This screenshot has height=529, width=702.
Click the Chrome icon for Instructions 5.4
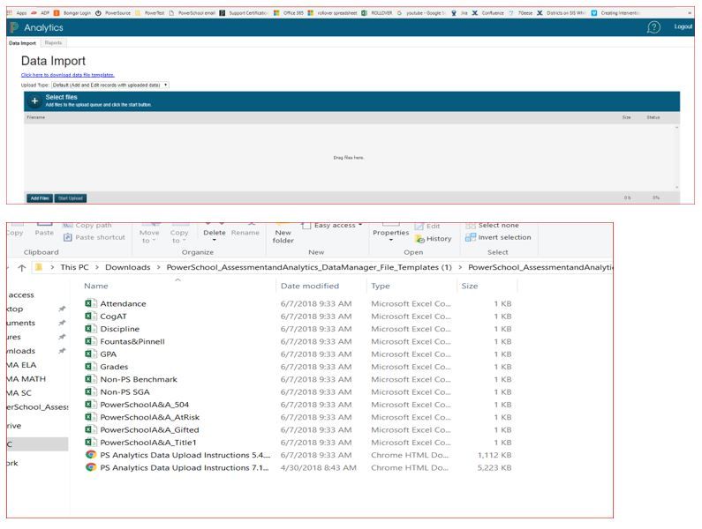(91, 455)
